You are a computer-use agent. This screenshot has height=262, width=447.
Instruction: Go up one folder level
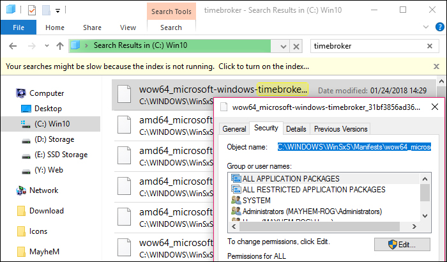(x=60, y=45)
